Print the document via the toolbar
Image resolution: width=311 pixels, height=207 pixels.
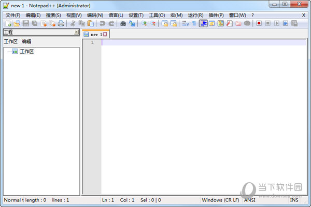(x=61, y=24)
